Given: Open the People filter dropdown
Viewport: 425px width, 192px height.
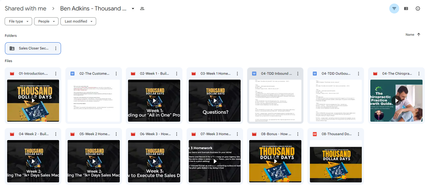Looking at the screenshot, I should pyautogui.click(x=46, y=21).
